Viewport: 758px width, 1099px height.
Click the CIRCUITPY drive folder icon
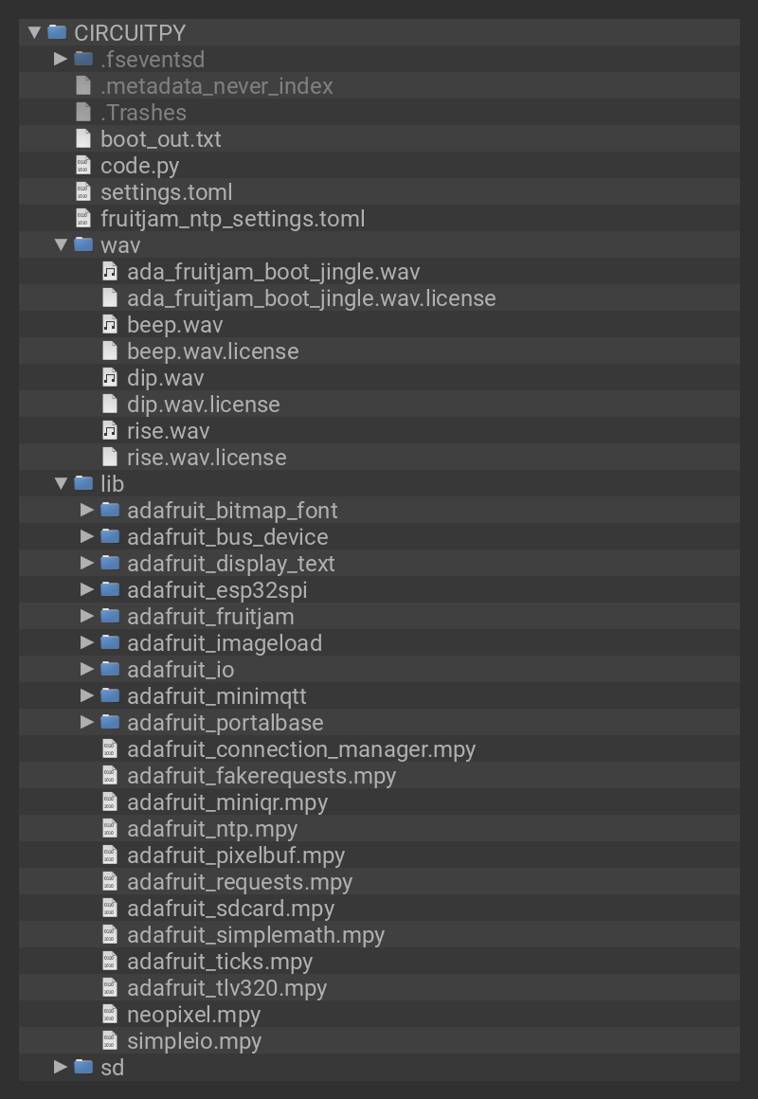[x=57, y=32]
